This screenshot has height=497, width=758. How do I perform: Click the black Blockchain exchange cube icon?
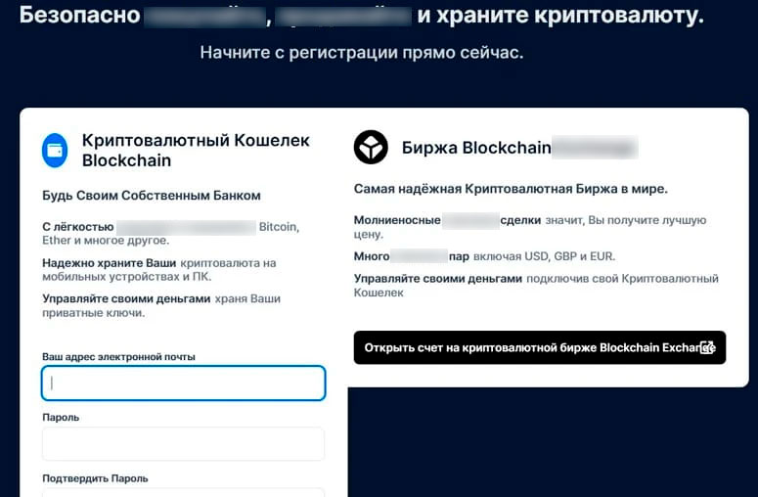(371, 148)
